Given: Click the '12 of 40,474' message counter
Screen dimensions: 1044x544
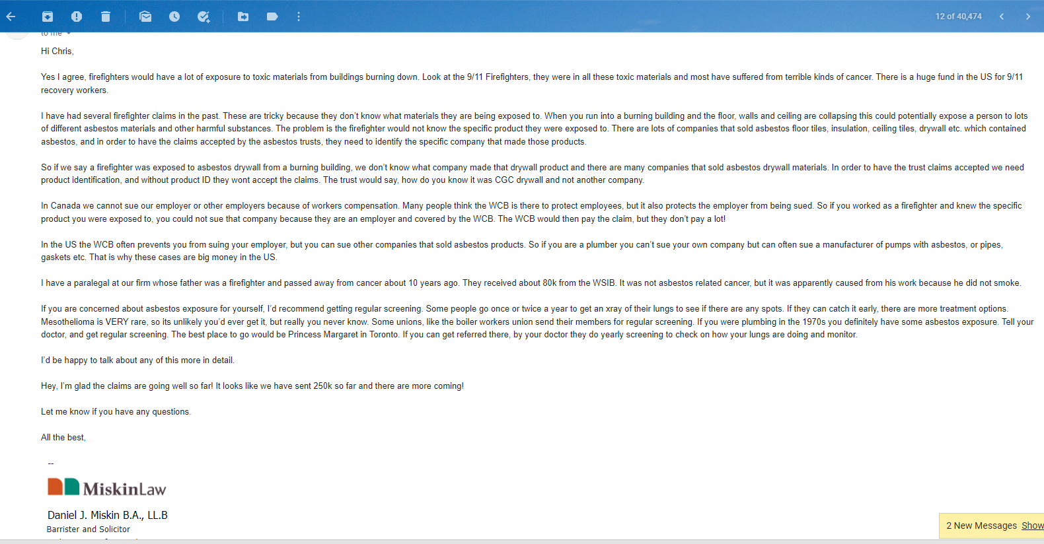Looking at the screenshot, I should tap(958, 17).
